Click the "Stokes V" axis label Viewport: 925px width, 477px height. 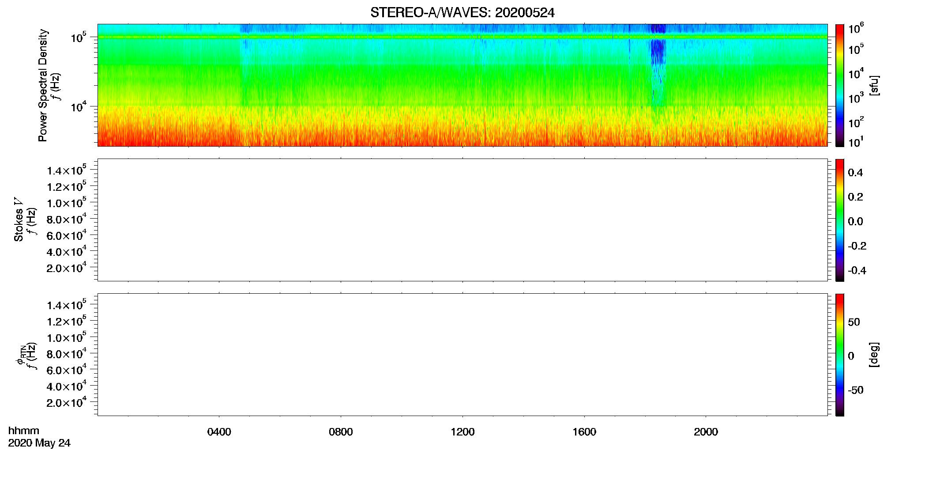(x=19, y=220)
